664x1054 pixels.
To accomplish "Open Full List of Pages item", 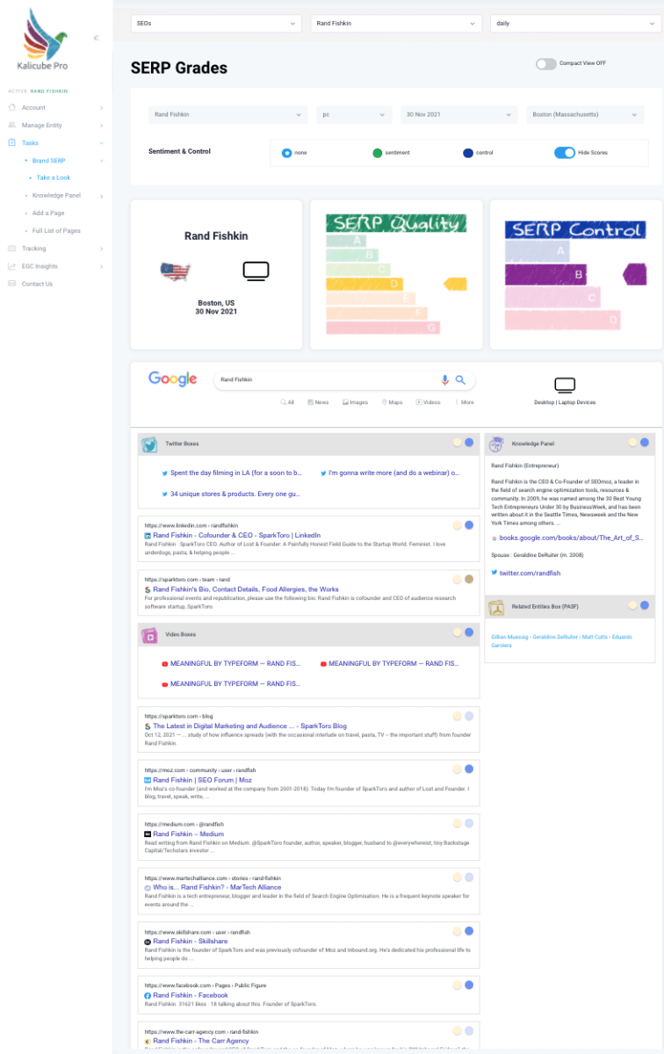I will (56, 230).
